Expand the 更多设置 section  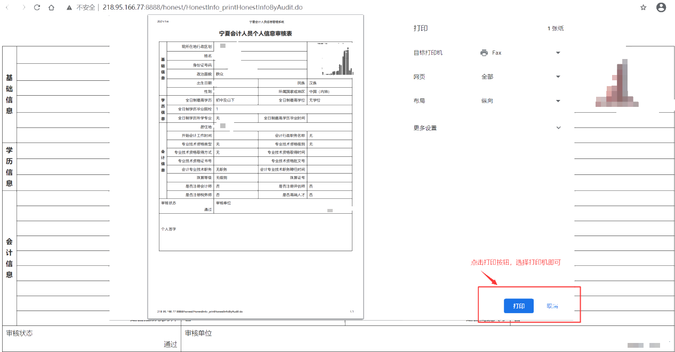[558, 128]
